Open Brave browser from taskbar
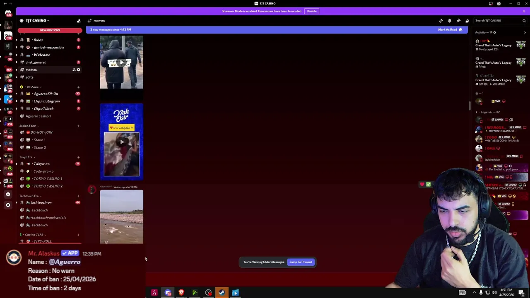This screenshot has width=530, height=298. (181, 293)
